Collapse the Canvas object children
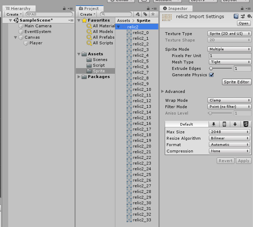The height and width of the screenshot is (227, 253). pos(16,38)
